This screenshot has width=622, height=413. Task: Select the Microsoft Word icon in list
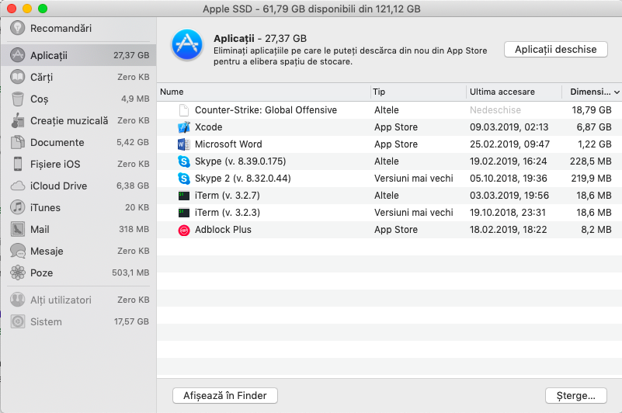click(183, 144)
